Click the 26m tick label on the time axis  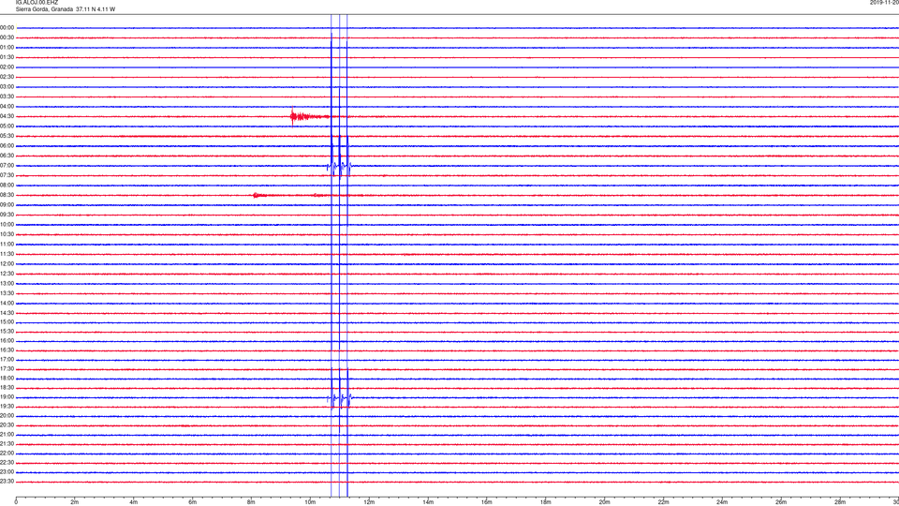coord(781,502)
